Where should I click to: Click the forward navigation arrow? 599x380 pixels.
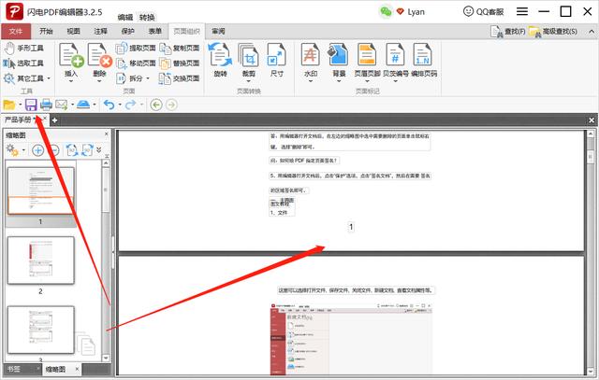click(x=171, y=105)
